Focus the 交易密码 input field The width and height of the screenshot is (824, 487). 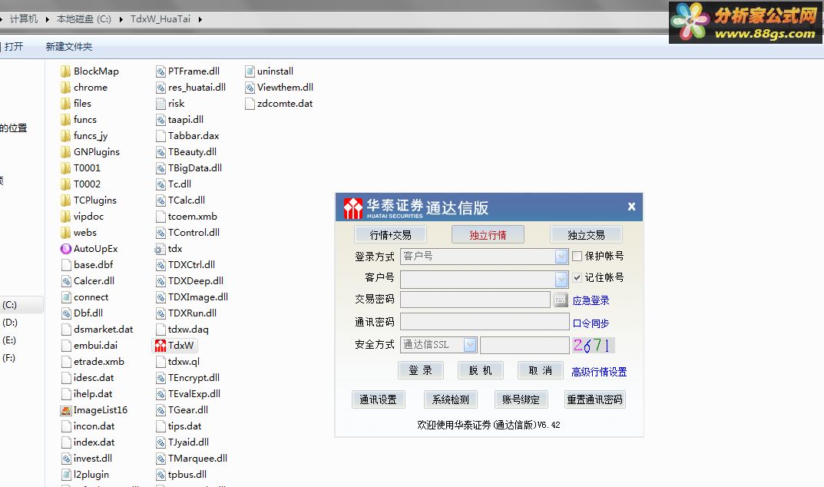pos(475,300)
